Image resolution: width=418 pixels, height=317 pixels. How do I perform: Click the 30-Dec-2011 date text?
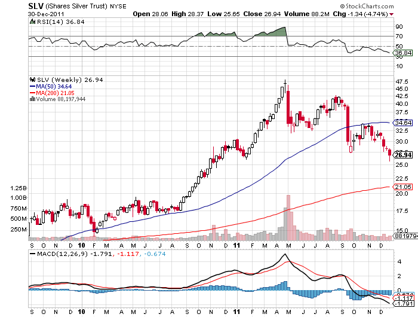46,14
